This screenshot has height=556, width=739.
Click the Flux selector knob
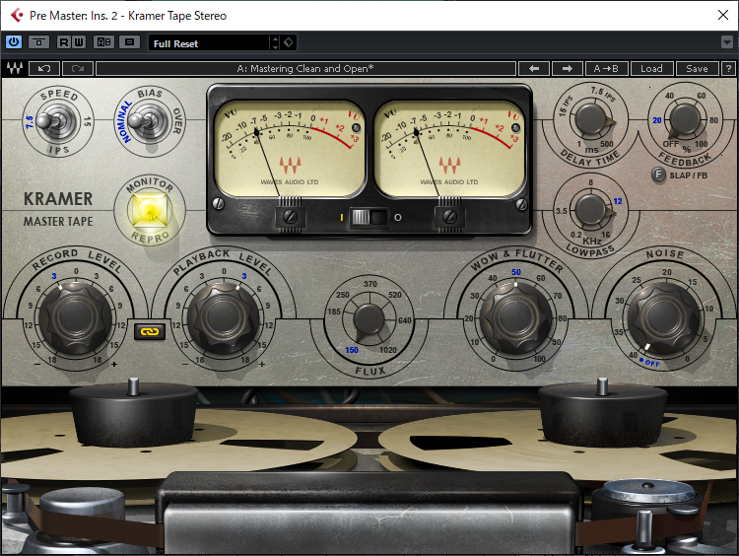pyautogui.click(x=369, y=320)
